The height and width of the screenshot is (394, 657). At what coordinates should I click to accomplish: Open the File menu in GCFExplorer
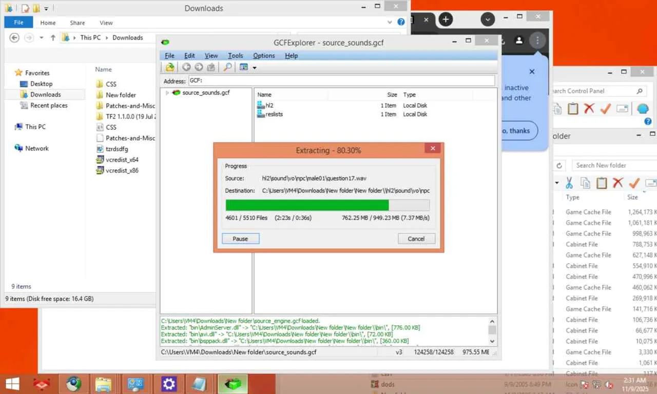coord(169,55)
